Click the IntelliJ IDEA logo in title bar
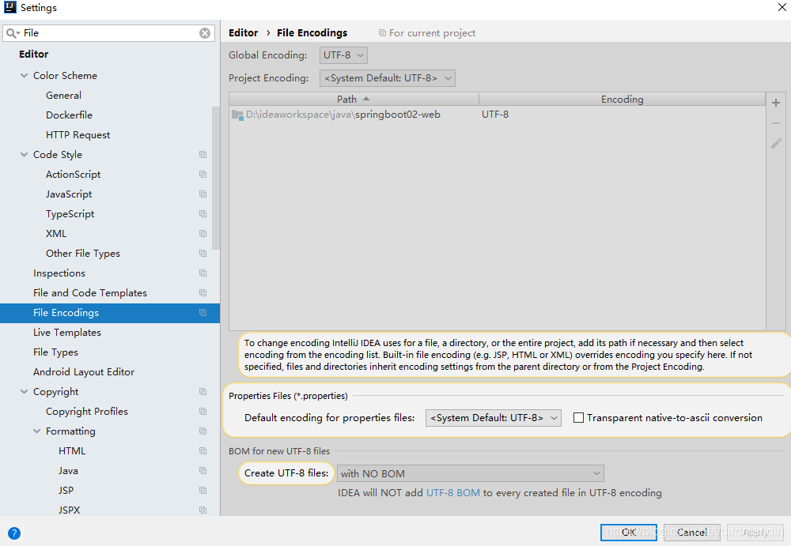The image size is (791, 546). coord(9,7)
